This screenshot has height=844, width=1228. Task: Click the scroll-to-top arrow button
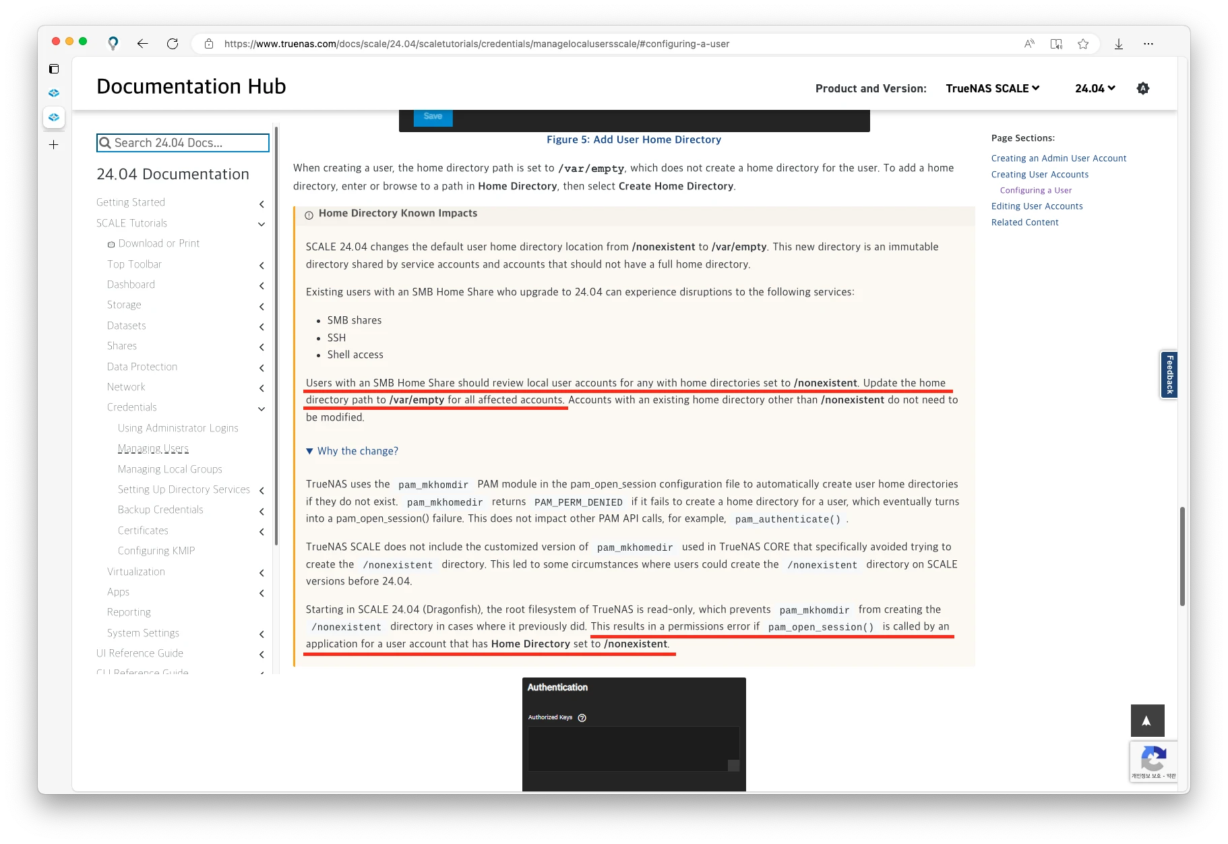1146,720
